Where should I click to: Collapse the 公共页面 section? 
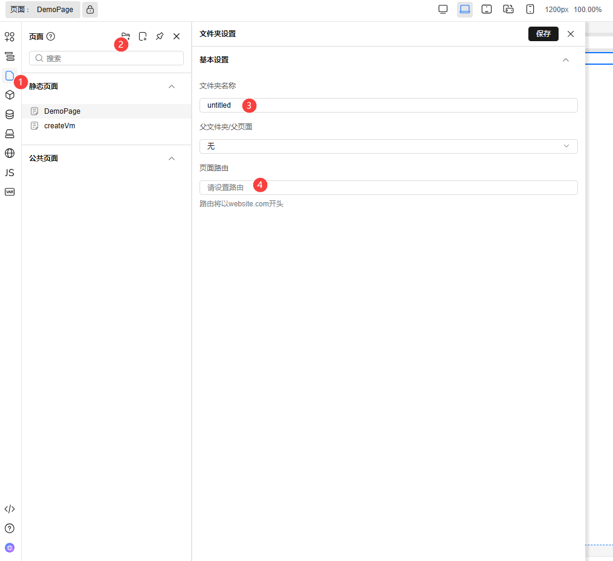(172, 159)
